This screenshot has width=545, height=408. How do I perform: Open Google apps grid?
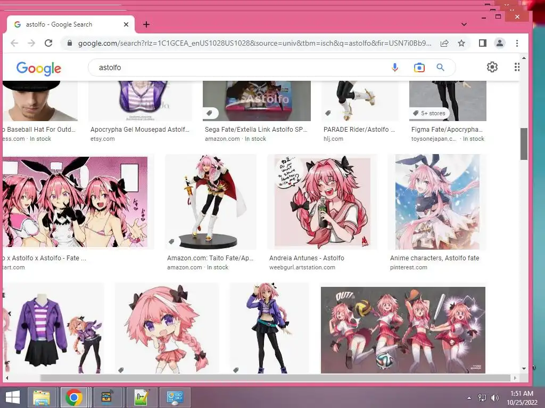tap(517, 67)
